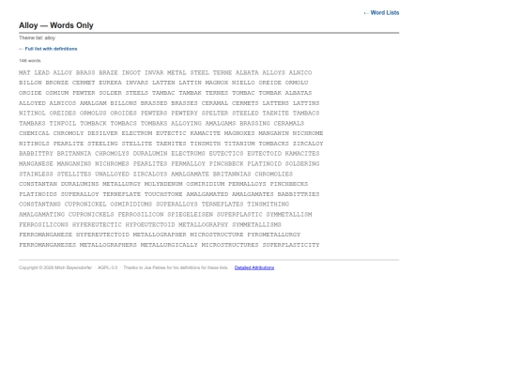Click the word 'NIELLO'
The image size is (507, 380).
[243, 83]
